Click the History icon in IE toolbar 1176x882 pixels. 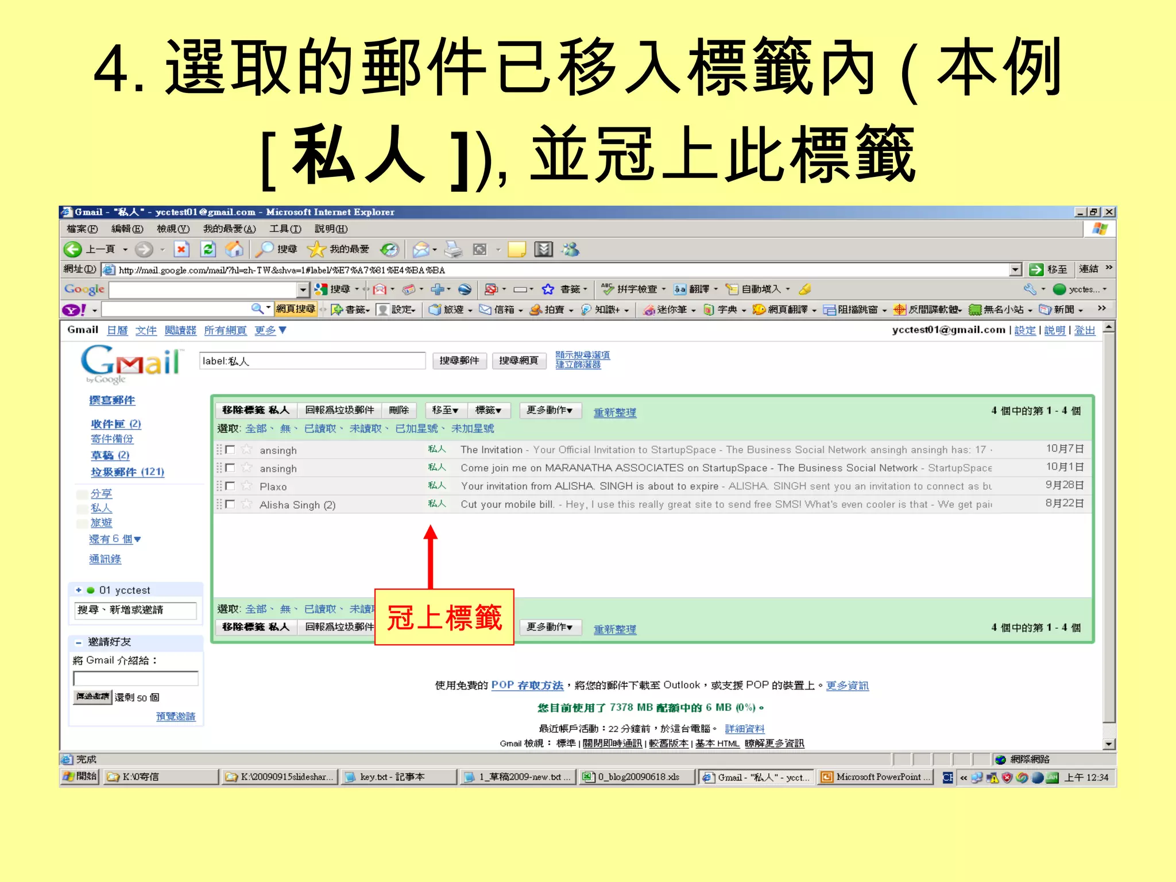pyautogui.click(x=390, y=249)
